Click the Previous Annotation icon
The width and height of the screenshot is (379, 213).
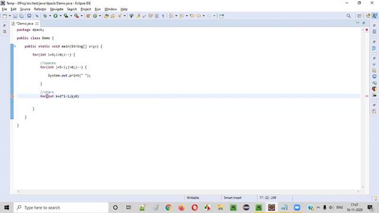click(x=182, y=16)
